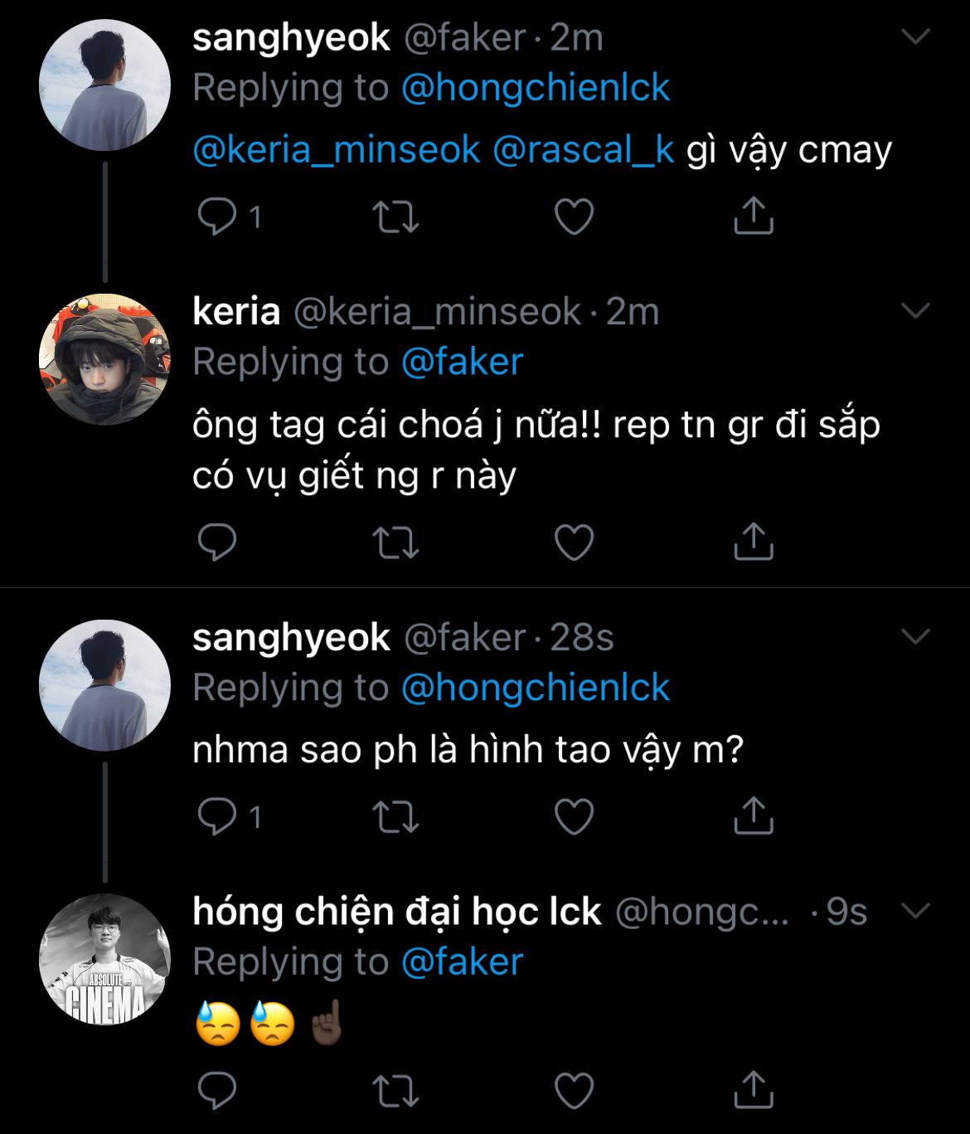The height and width of the screenshot is (1134, 970).
Task: Retweet sanghyeok's 'gì vậy cmay' tweet
Action: (395, 217)
